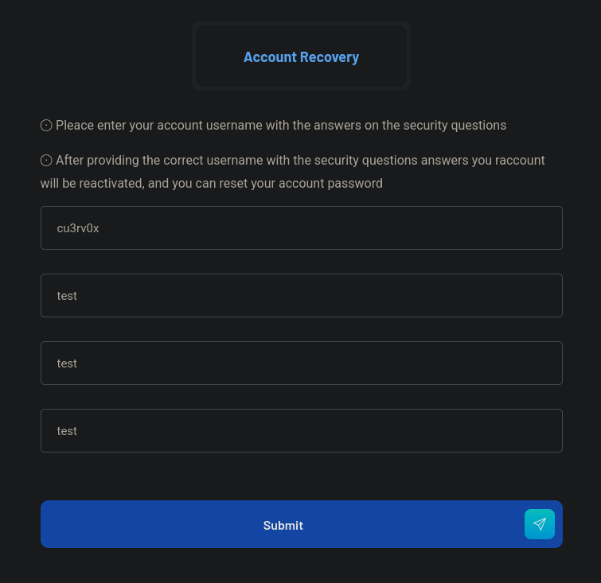Click the Account Recovery heading

pos(301,57)
